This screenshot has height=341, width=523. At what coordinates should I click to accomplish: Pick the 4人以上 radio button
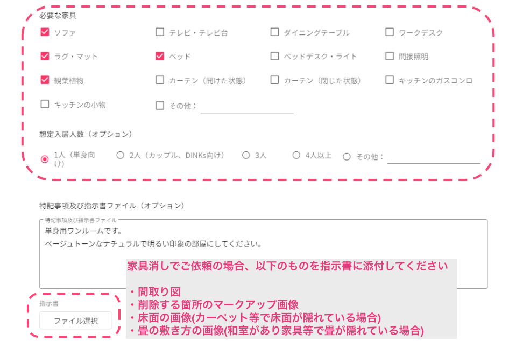pos(296,155)
